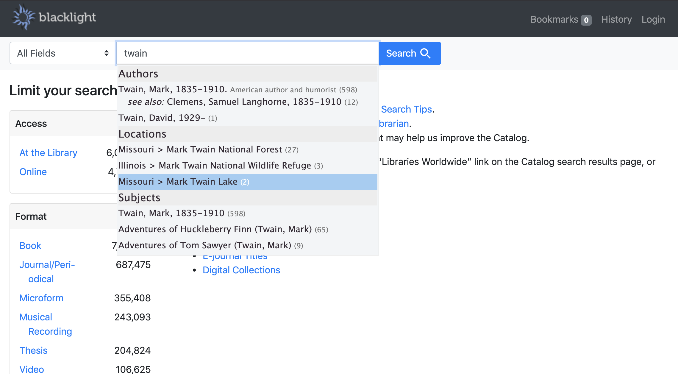Filter by the At the Library facet
678x374 pixels.
[x=48, y=153]
